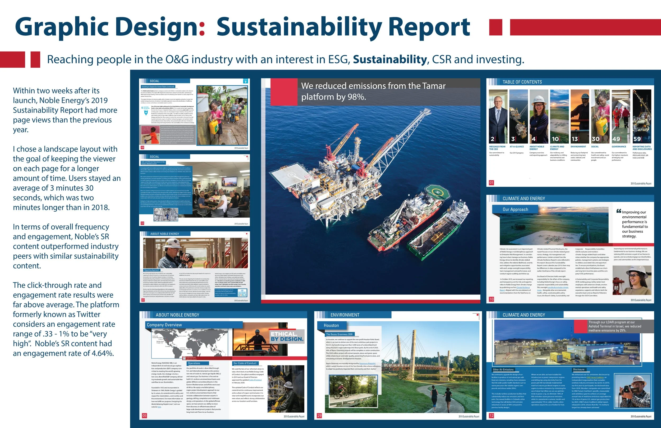Open the Message From The CEO thumbnail
The width and height of the screenshot is (661, 428).
coord(498,116)
